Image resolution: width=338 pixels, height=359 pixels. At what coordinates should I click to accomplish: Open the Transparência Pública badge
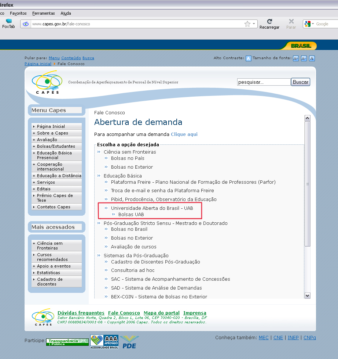[x=67, y=342]
